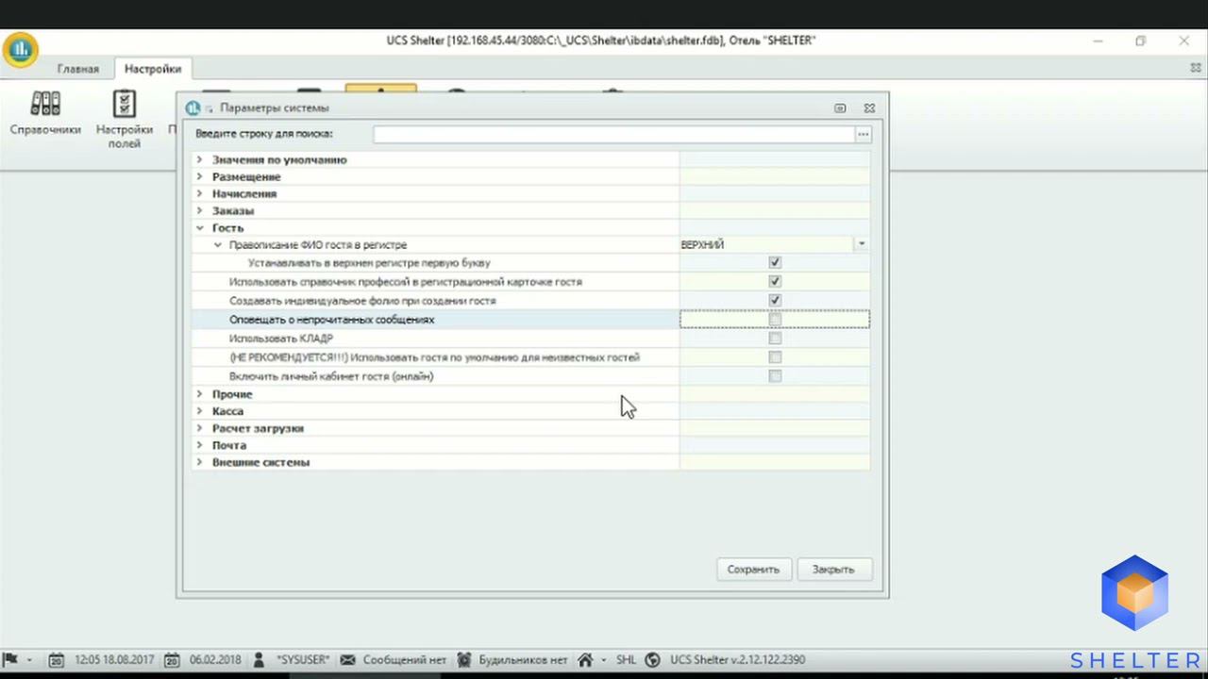The image size is (1208, 679).
Task: Collapse 'Правописание ФИО гостя в регистре' node
Action: tap(217, 244)
